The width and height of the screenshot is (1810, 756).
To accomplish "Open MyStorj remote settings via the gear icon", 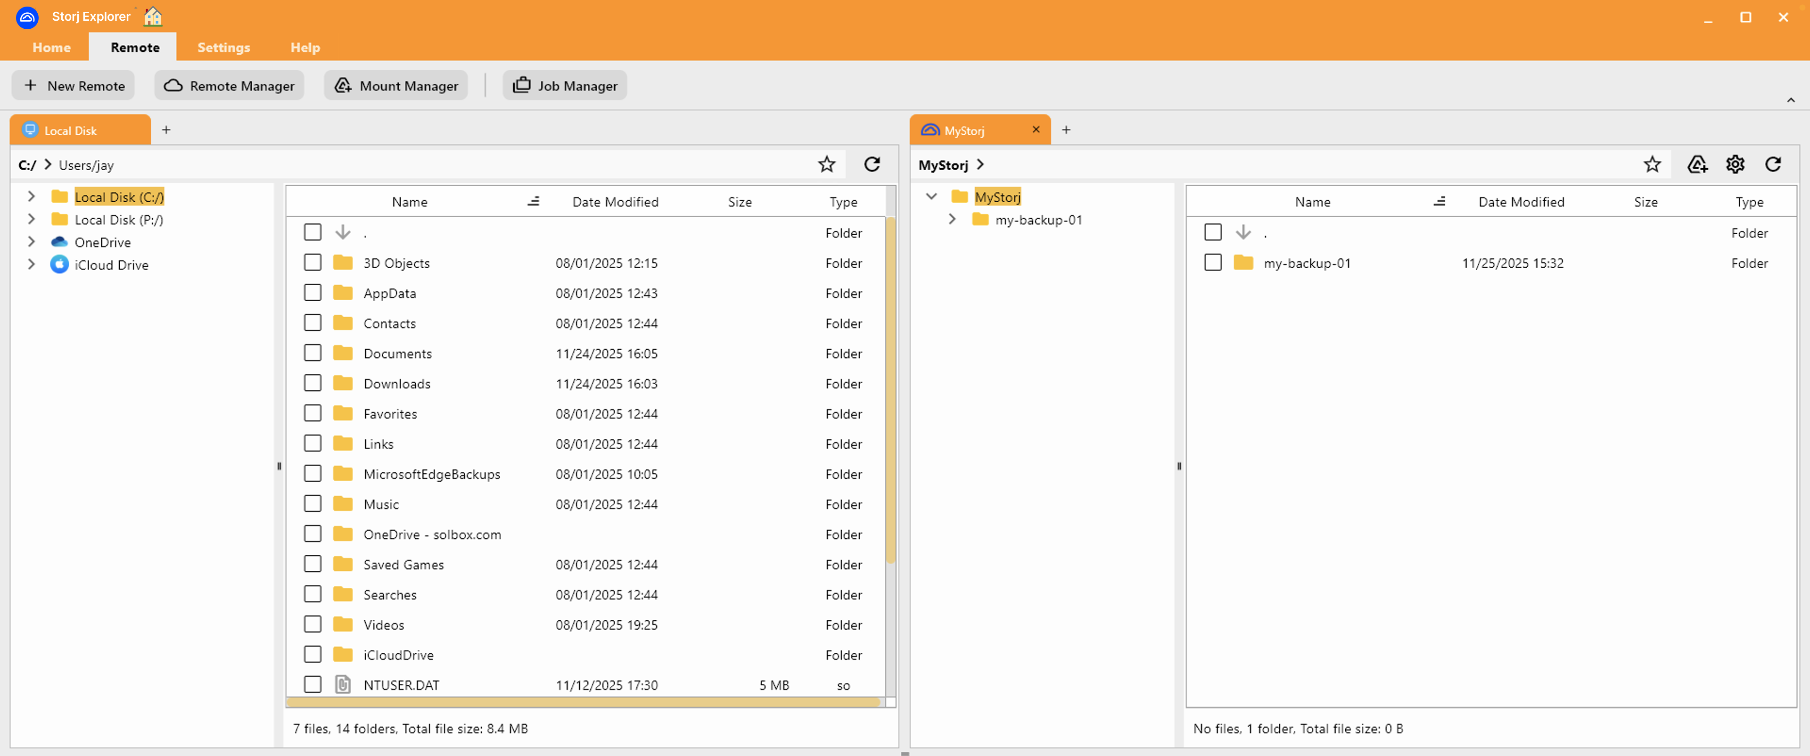I will [1735, 164].
